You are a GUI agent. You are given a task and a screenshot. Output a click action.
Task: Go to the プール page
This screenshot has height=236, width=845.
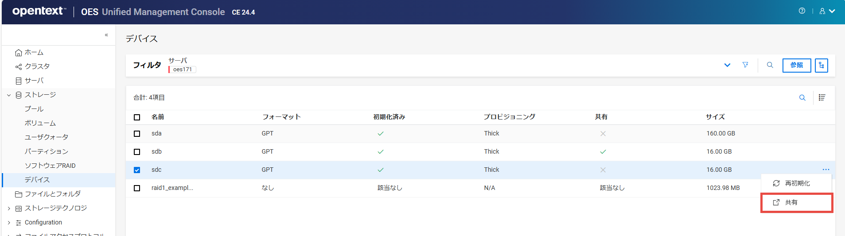pos(34,109)
